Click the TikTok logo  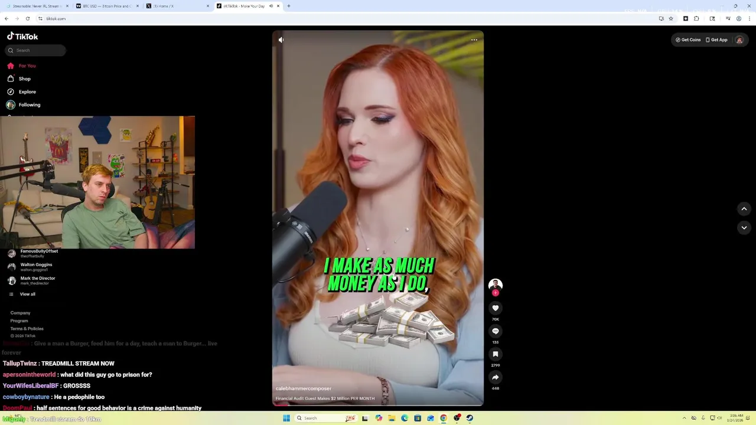[x=22, y=36]
